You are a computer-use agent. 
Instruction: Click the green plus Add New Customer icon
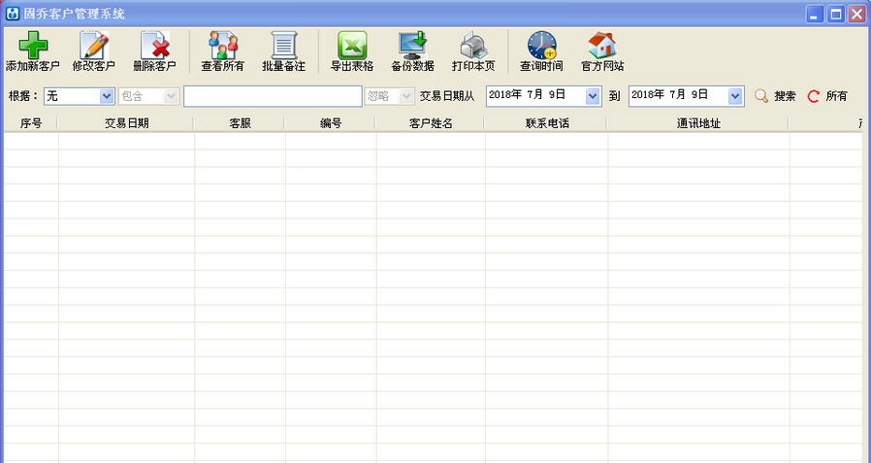[x=33, y=45]
